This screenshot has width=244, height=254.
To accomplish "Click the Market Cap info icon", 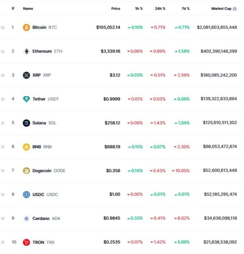I will 234,9.
